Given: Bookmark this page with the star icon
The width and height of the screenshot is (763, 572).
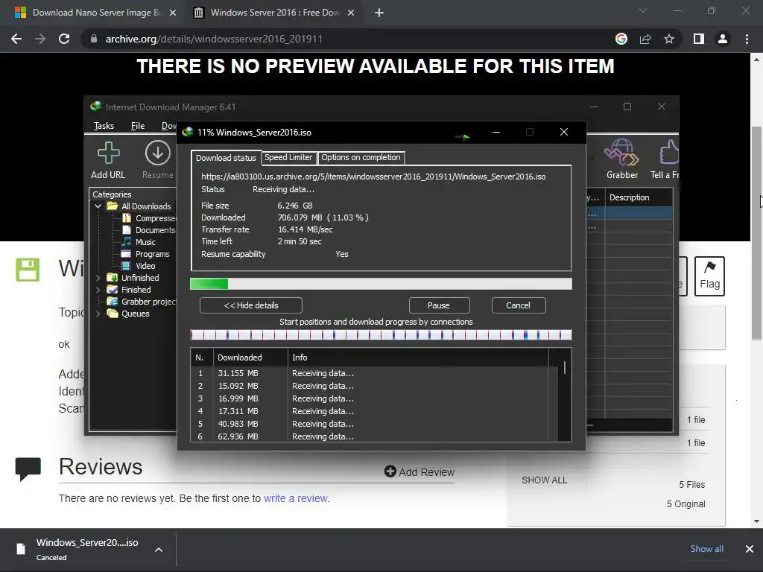Looking at the screenshot, I should pos(669,39).
